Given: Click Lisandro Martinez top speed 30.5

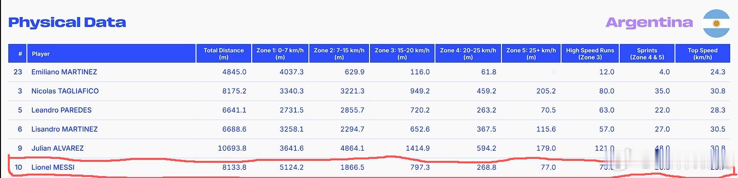Looking at the screenshot, I should 717,129.
